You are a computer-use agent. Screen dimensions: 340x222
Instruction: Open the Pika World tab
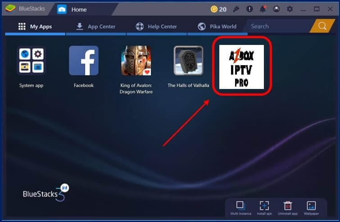217,27
